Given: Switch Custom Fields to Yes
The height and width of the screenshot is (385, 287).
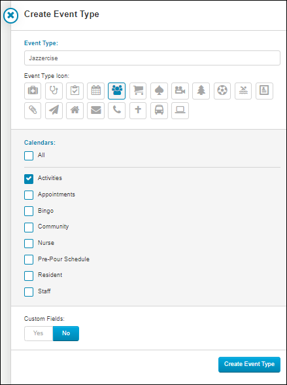Looking at the screenshot, I should click(39, 333).
